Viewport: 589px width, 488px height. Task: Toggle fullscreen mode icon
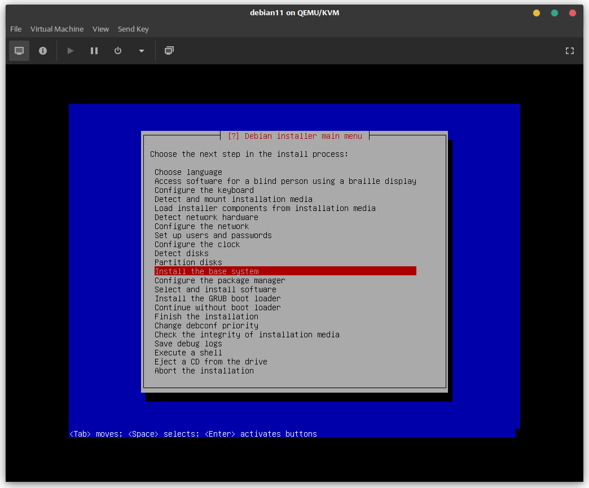[x=570, y=51]
